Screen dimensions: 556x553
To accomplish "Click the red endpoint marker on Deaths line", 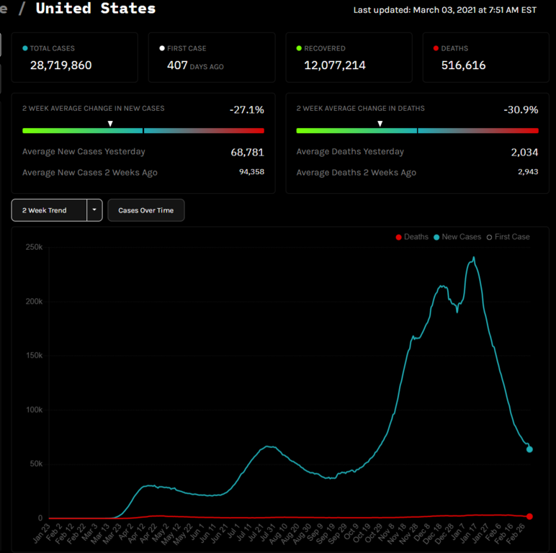I will 529,516.
